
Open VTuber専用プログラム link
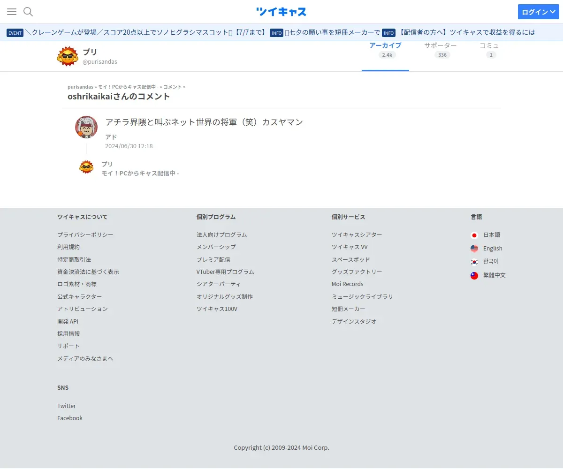click(x=226, y=272)
